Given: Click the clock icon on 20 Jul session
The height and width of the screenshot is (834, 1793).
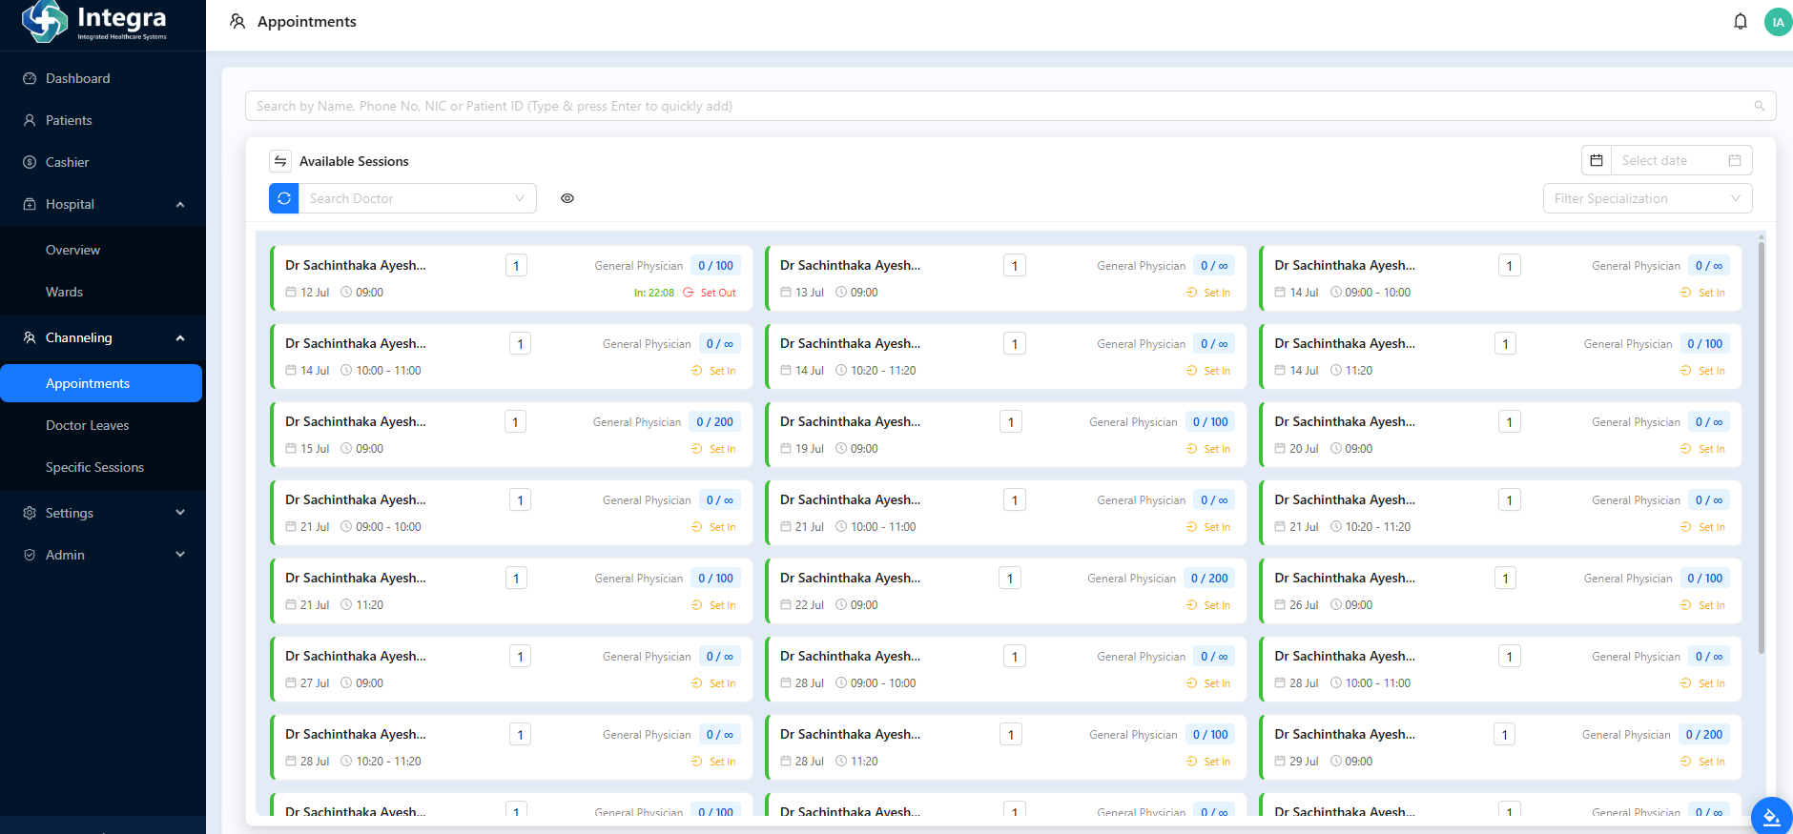Looking at the screenshot, I should tap(1336, 449).
